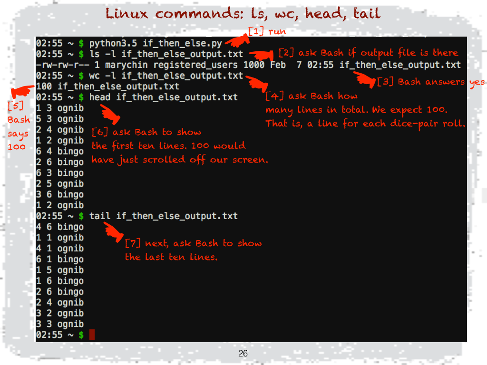487x365 pixels.
Task: Click the red hand below wc -l command
Action: [257, 84]
